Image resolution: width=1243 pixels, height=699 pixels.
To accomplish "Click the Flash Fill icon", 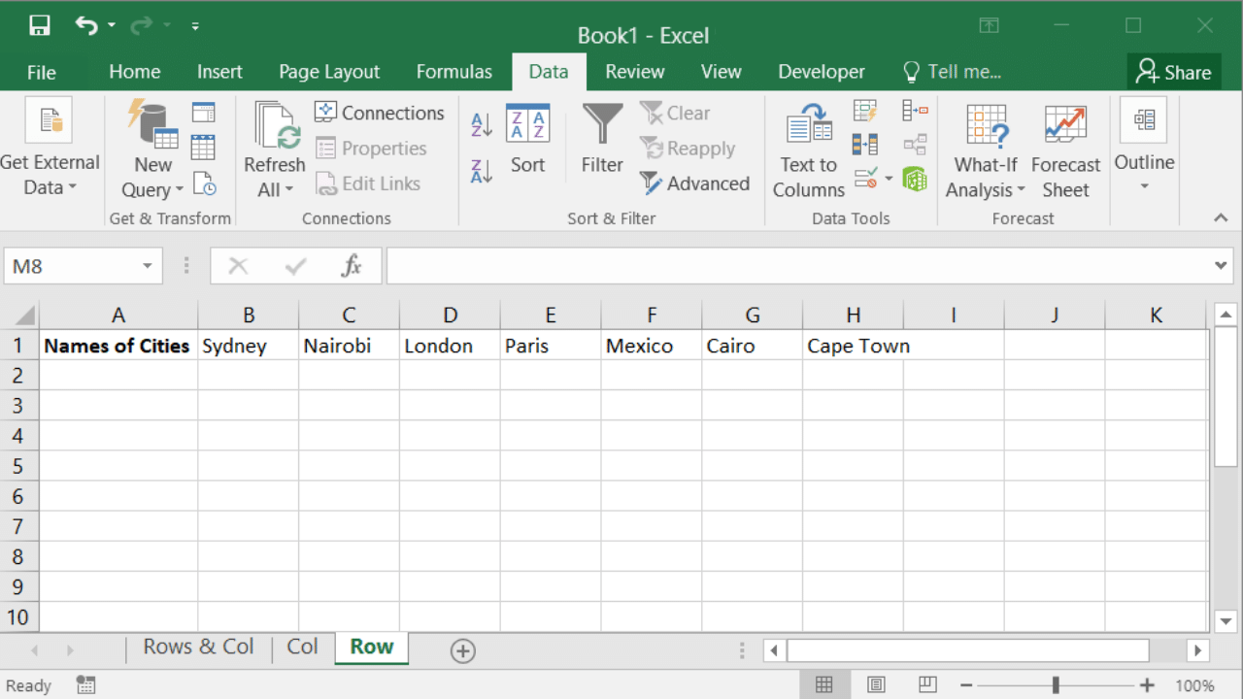I will click(864, 111).
